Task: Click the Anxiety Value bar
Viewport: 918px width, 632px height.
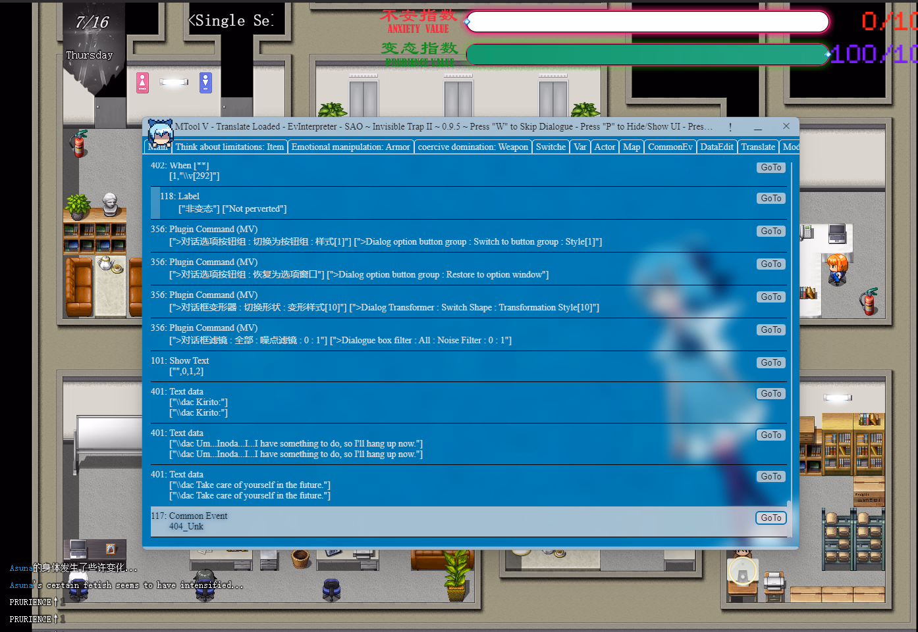Action: 647,22
